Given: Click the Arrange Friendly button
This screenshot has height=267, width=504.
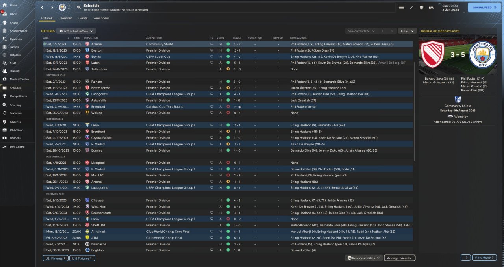Looking at the screenshot, I should [x=399, y=258].
